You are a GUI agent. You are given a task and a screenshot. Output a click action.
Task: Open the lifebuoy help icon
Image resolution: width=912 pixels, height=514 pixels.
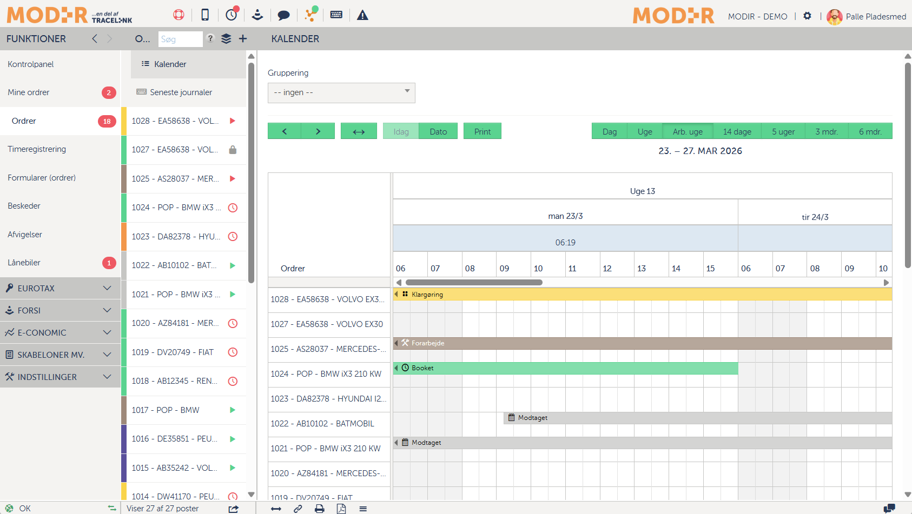(179, 15)
